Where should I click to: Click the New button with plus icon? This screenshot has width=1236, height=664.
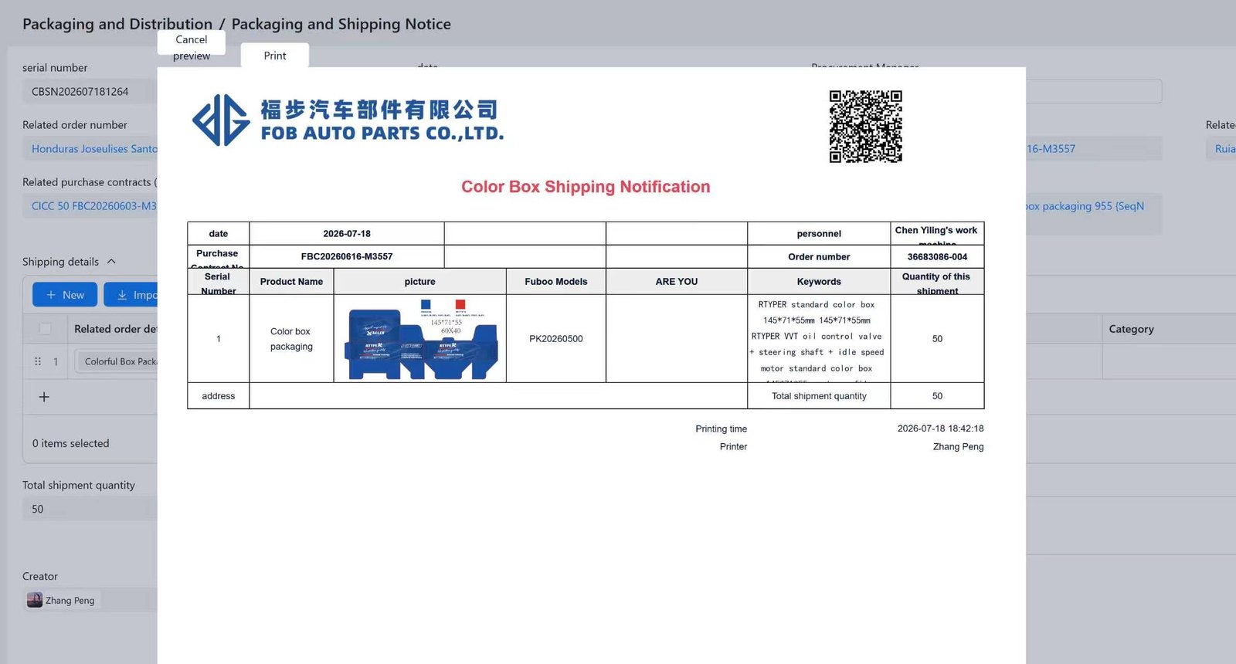pyautogui.click(x=65, y=295)
